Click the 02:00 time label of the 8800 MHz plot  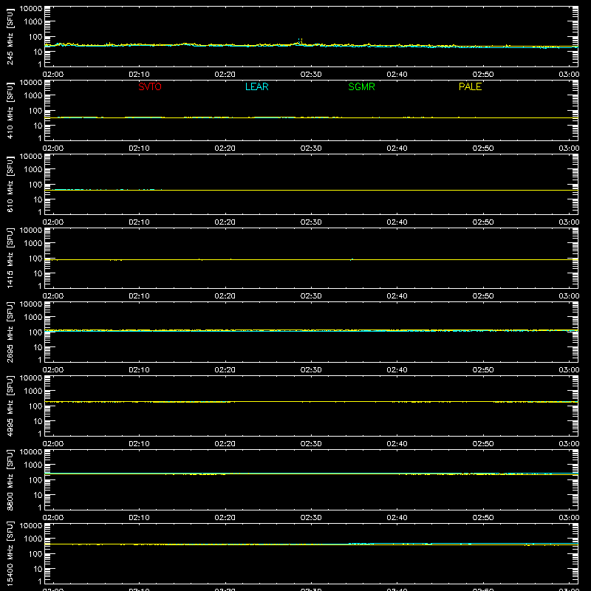(53, 518)
